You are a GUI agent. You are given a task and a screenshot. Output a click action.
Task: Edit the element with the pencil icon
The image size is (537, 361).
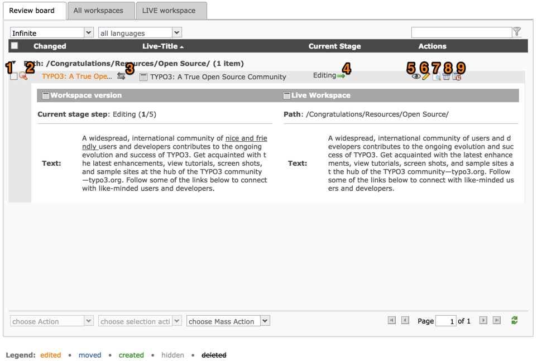pos(426,77)
